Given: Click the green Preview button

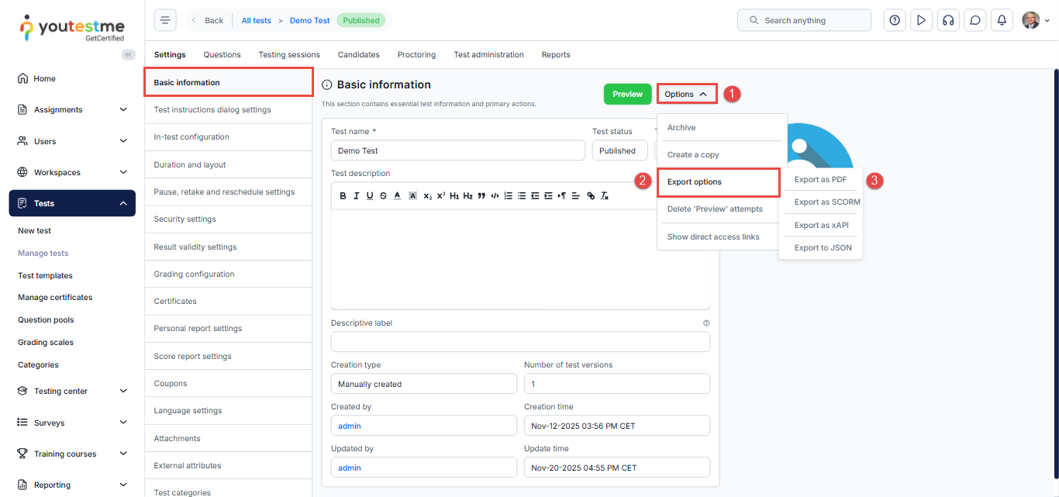Looking at the screenshot, I should tap(627, 94).
